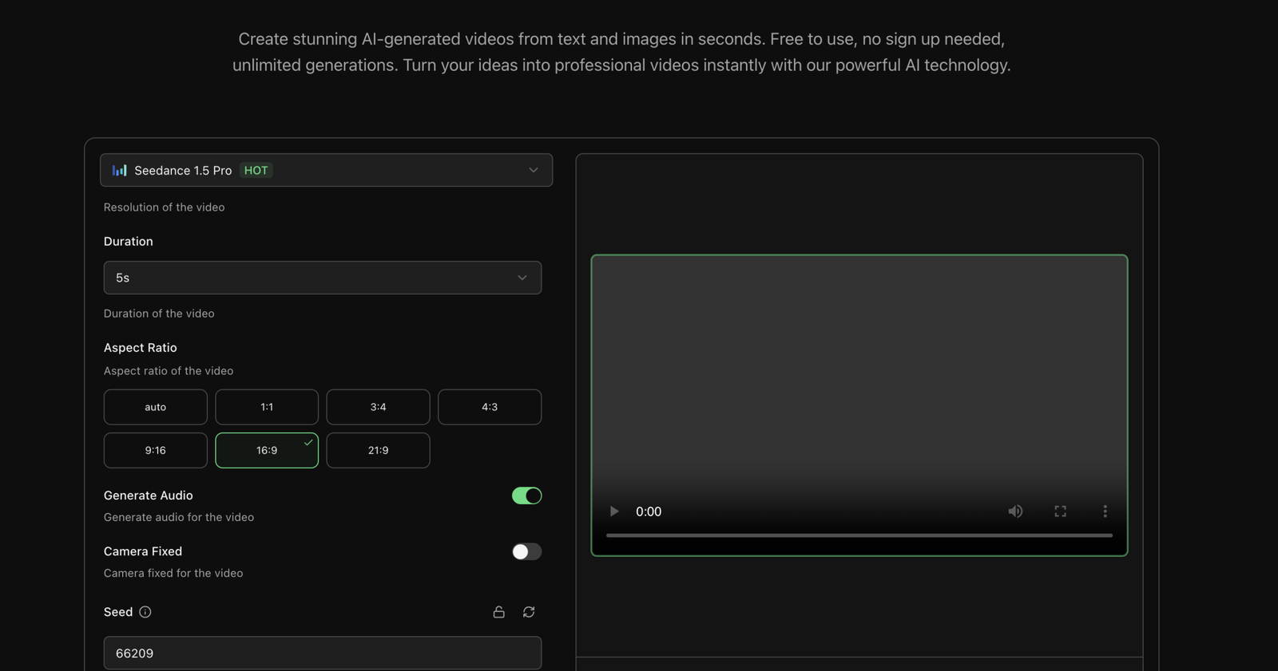Click the 'Resolution of the video' hint
The height and width of the screenshot is (671, 1278).
click(x=165, y=207)
